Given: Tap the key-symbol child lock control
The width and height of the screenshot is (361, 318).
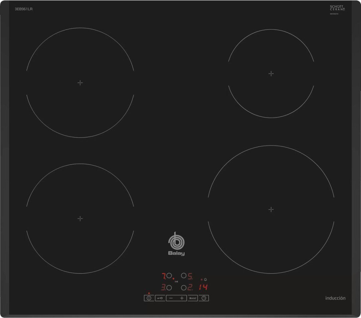Looking at the screenshot, I should (160, 298).
